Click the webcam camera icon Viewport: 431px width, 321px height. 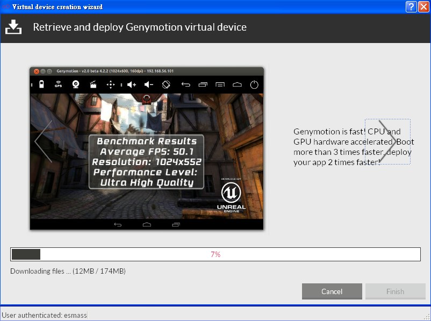(76, 84)
